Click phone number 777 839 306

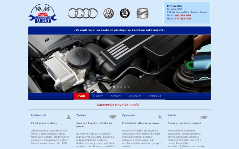click(x=183, y=19)
